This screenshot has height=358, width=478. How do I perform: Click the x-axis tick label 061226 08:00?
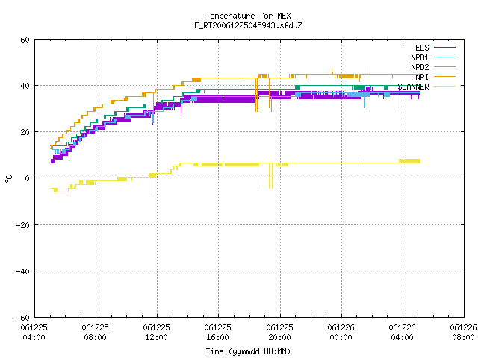coord(463,333)
